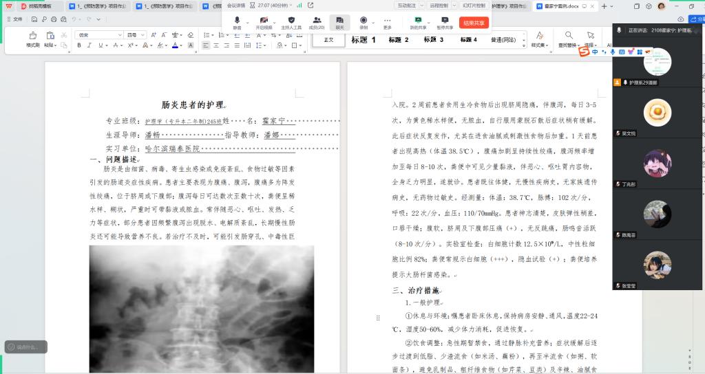Click the Sogou input method S icon
The width and height of the screenshot is (705, 374).
click(584, 52)
